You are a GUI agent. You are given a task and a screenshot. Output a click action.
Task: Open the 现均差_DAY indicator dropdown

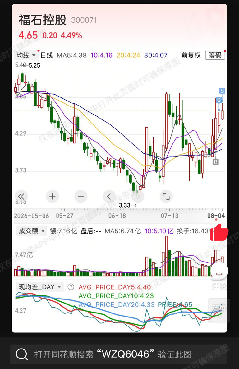point(40,287)
